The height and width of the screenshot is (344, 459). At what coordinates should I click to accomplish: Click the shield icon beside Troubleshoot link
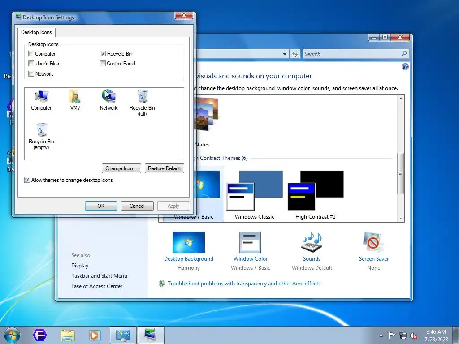[161, 284]
